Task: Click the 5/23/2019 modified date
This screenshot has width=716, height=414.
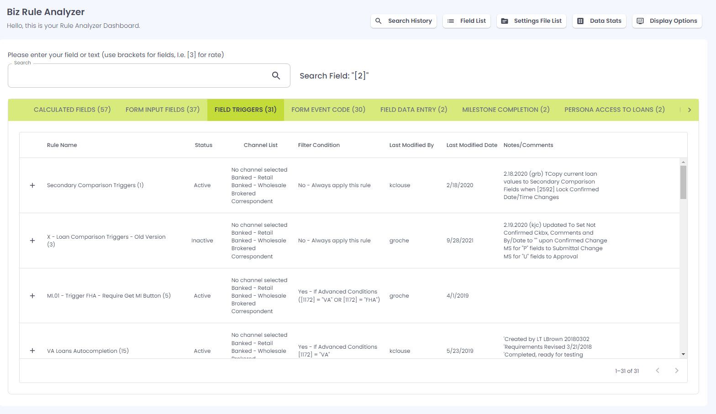Action: (x=460, y=351)
